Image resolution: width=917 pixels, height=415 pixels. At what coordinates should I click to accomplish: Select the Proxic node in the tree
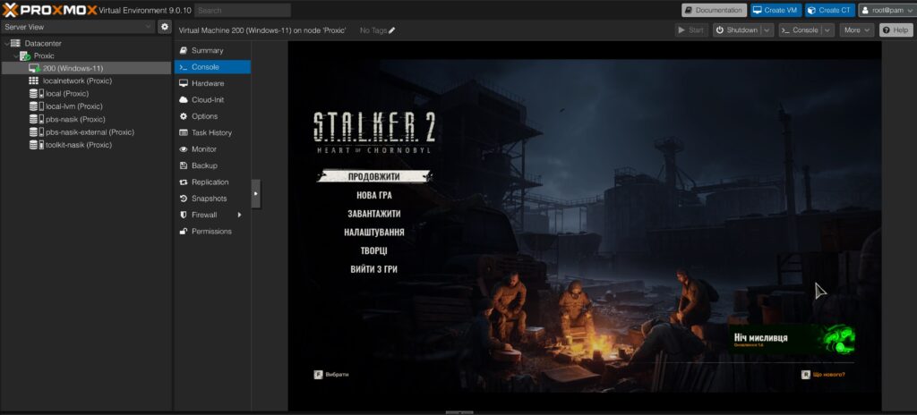(x=44, y=56)
